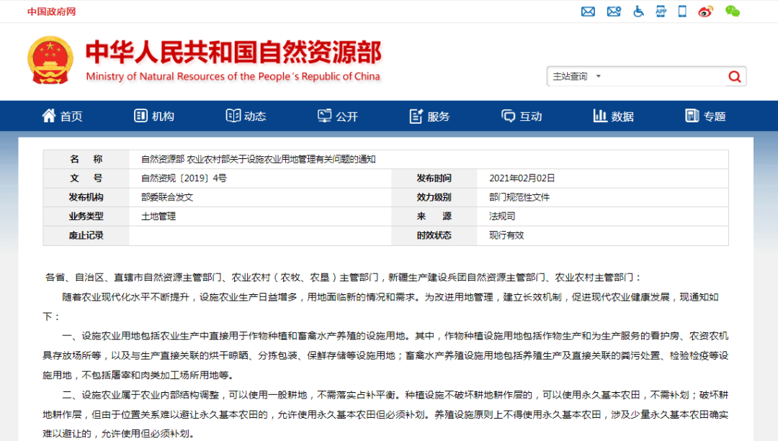Click the national emblem logo
The width and height of the screenshot is (778, 441).
pyautogui.click(x=50, y=60)
